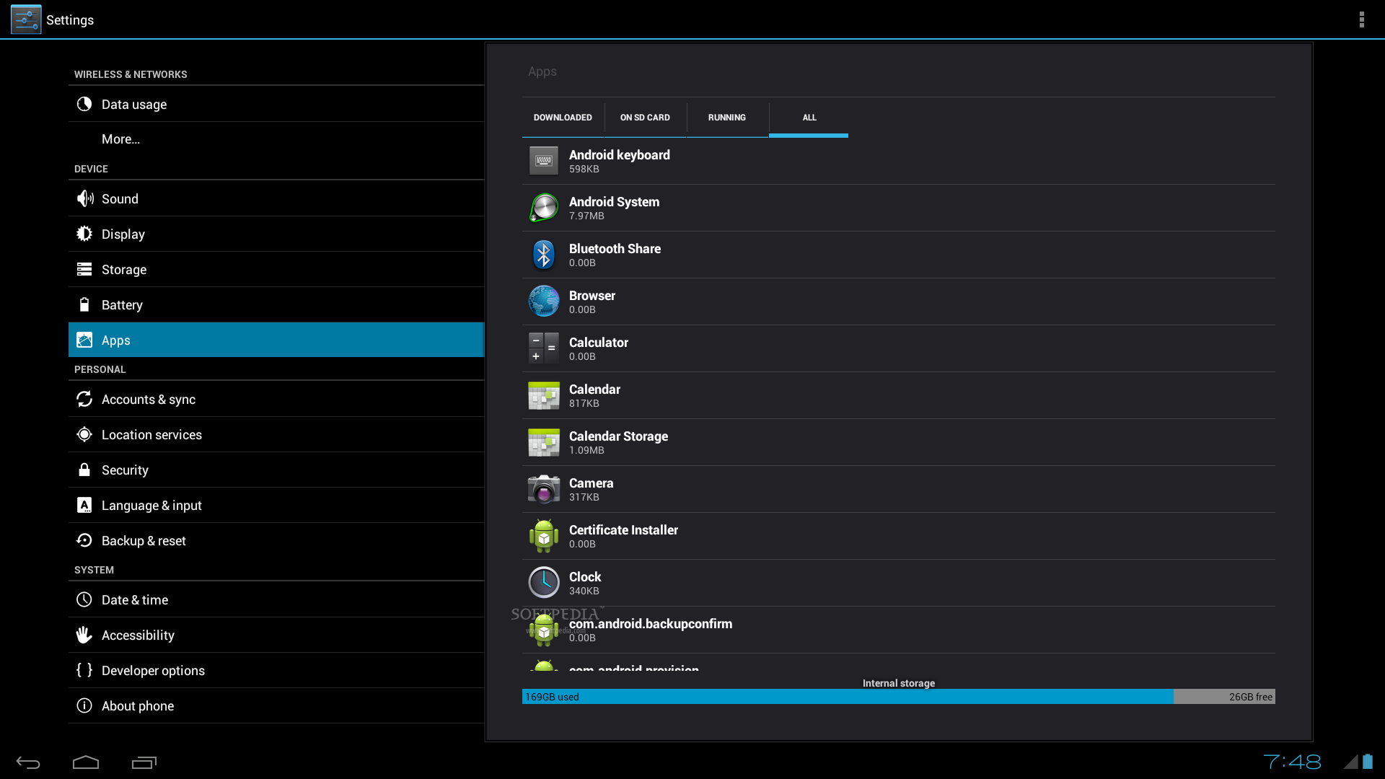This screenshot has height=779, width=1385.
Task: Open Certificate Installer app details
Action: (x=899, y=536)
